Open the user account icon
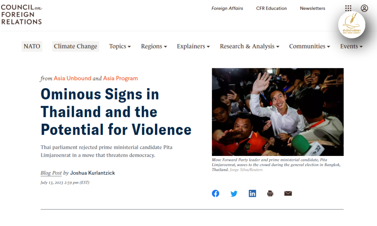The width and height of the screenshot is (377, 226). pyautogui.click(x=364, y=8)
